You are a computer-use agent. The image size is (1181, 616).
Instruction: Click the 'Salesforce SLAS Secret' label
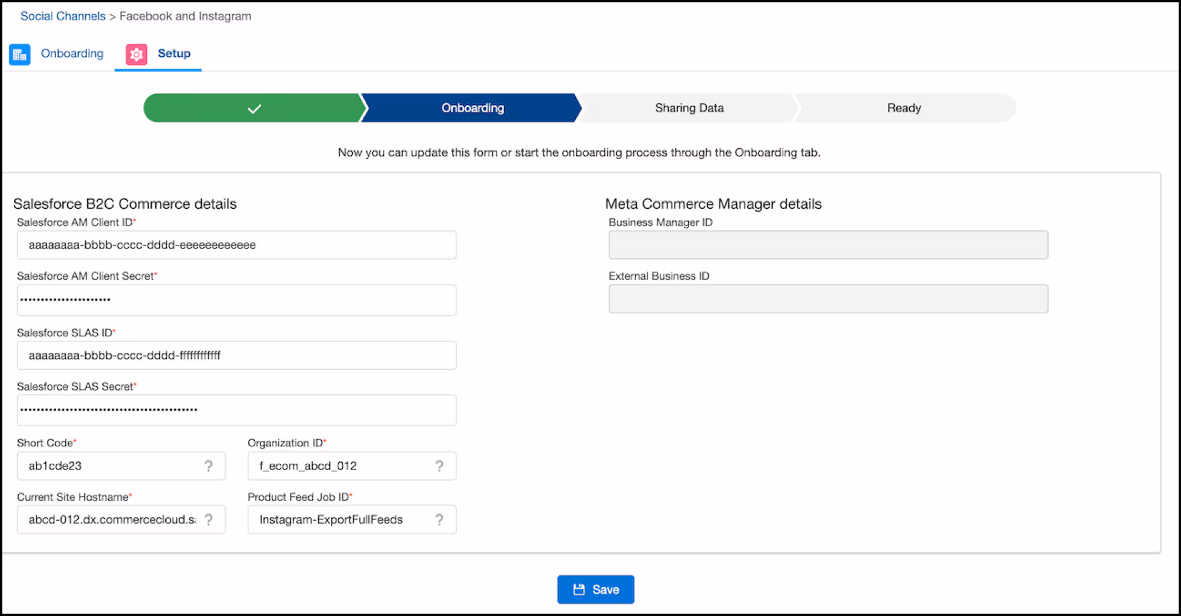(x=75, y=387)
